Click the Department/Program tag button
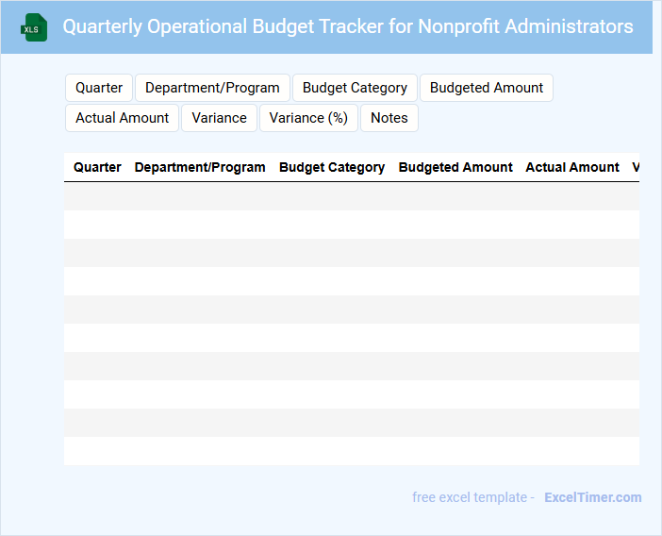The image size is (662, 536). (x=212, y=88)
